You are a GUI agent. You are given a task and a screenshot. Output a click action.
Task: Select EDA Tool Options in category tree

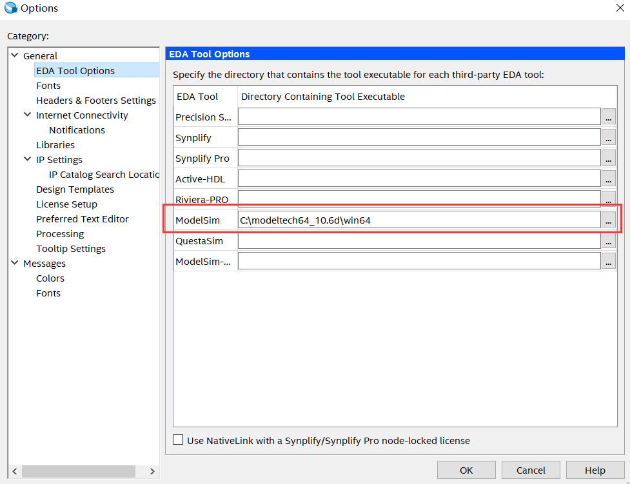click(x=75, y=71)
